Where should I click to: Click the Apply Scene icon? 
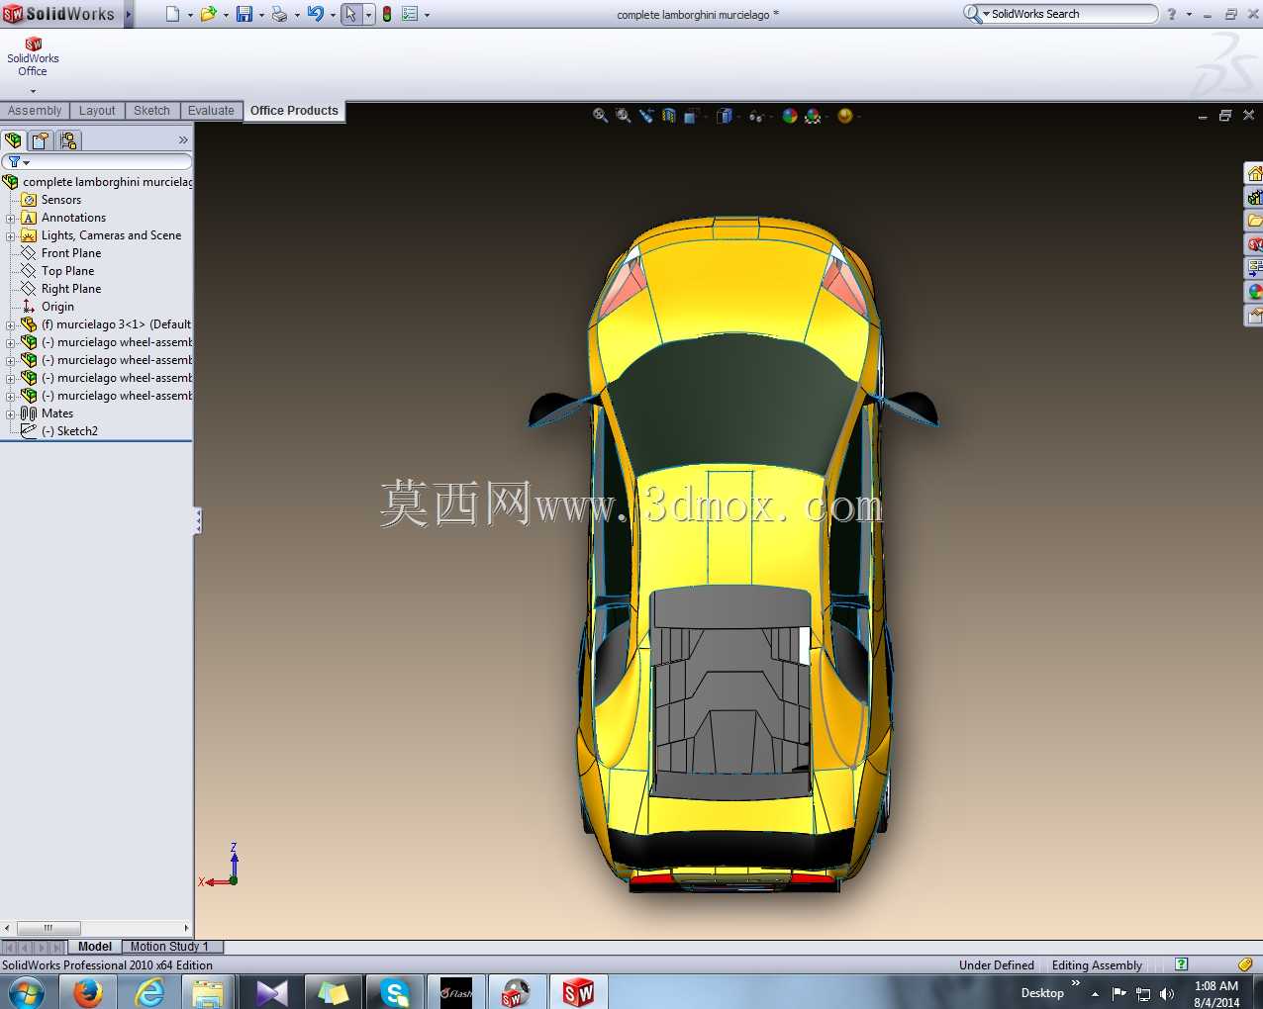tap(813, 116)
